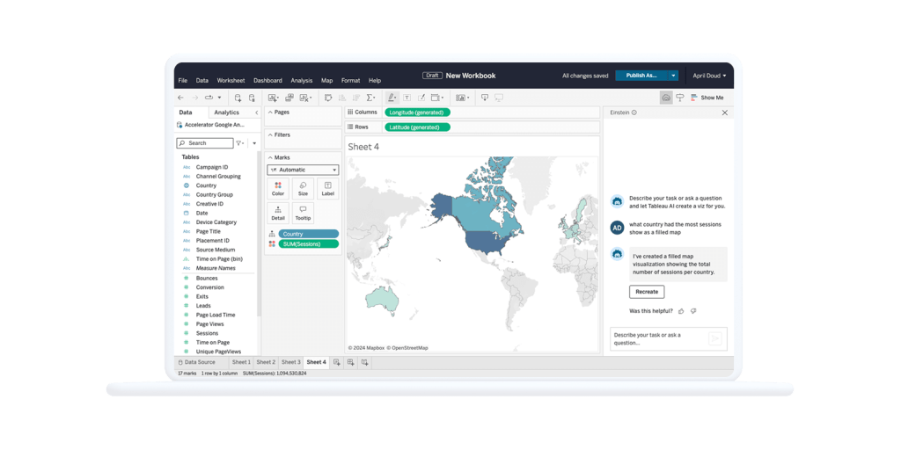Click the Show/Hide Cards toolbar icon
The width and height of the screenshot is (901, 450).
tap(460, 98)
